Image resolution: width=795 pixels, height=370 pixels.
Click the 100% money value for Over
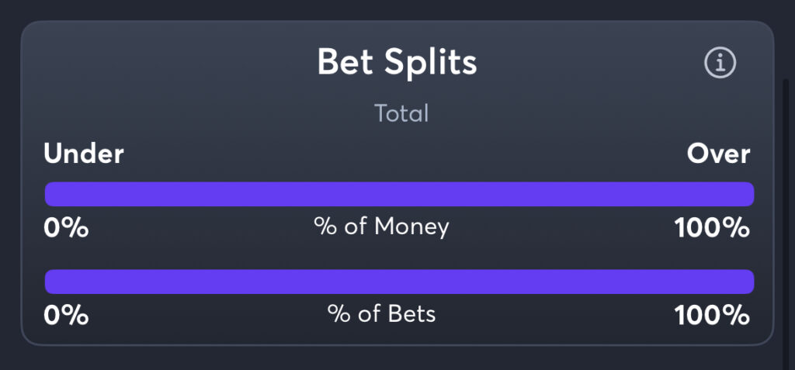712,228
